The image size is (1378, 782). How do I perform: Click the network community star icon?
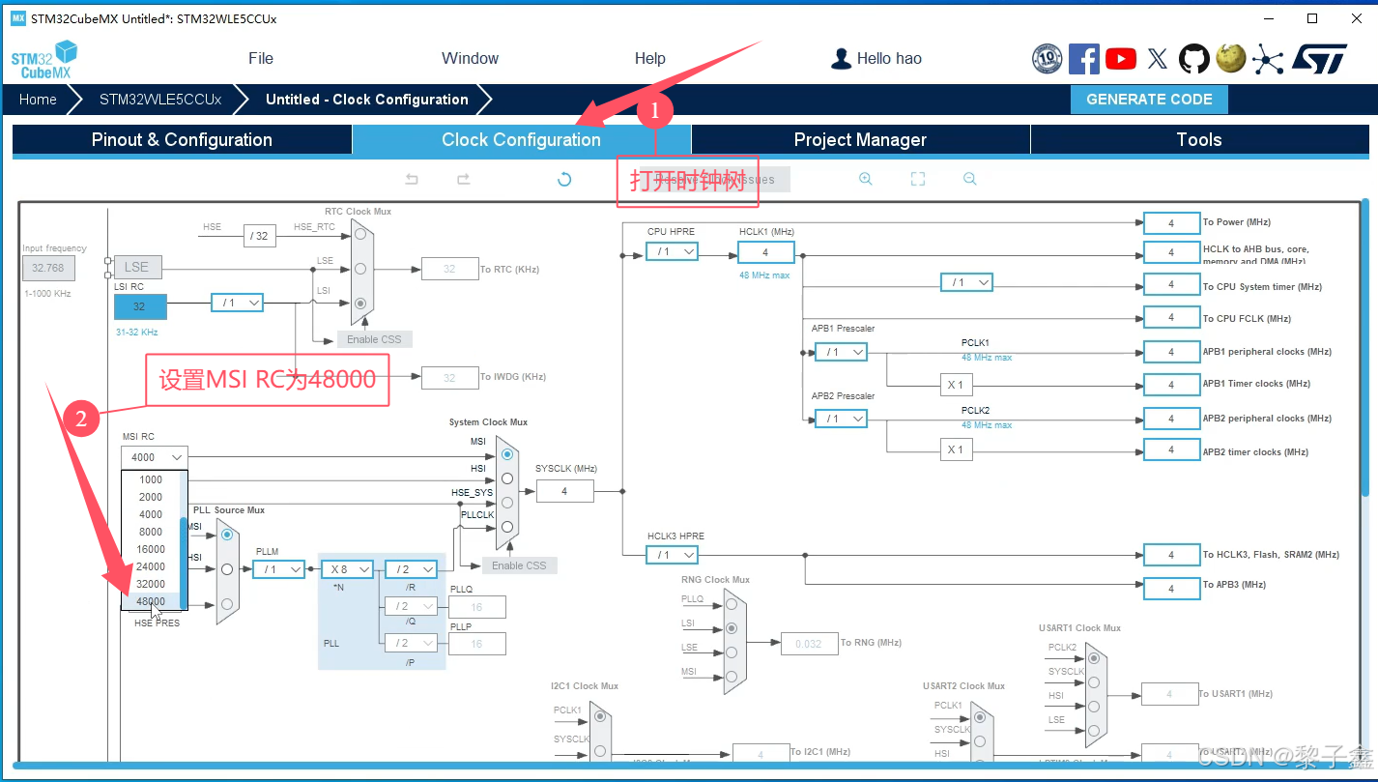[1268, 59]
